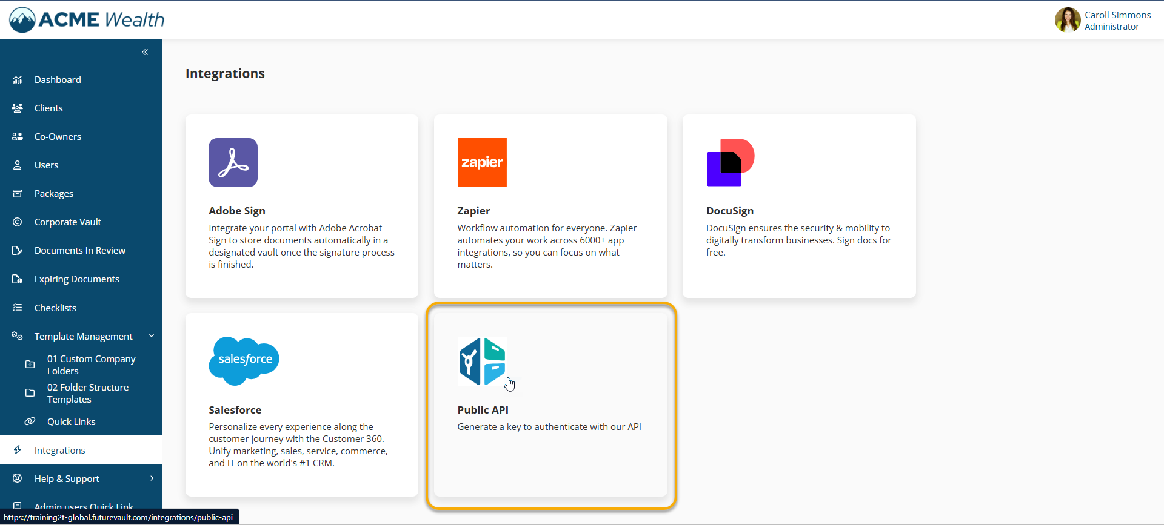Image resolution: width=1164 pixels, height=525 pixels.
Task: Click the Salesforce cloud logo
Action: (x=244, y=361)
